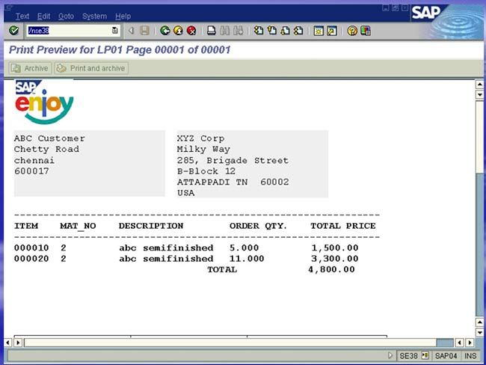Click the leftmost horizontal scroll-left arrow
Viewport: 486px width, 365px height.
click(8, 343)
